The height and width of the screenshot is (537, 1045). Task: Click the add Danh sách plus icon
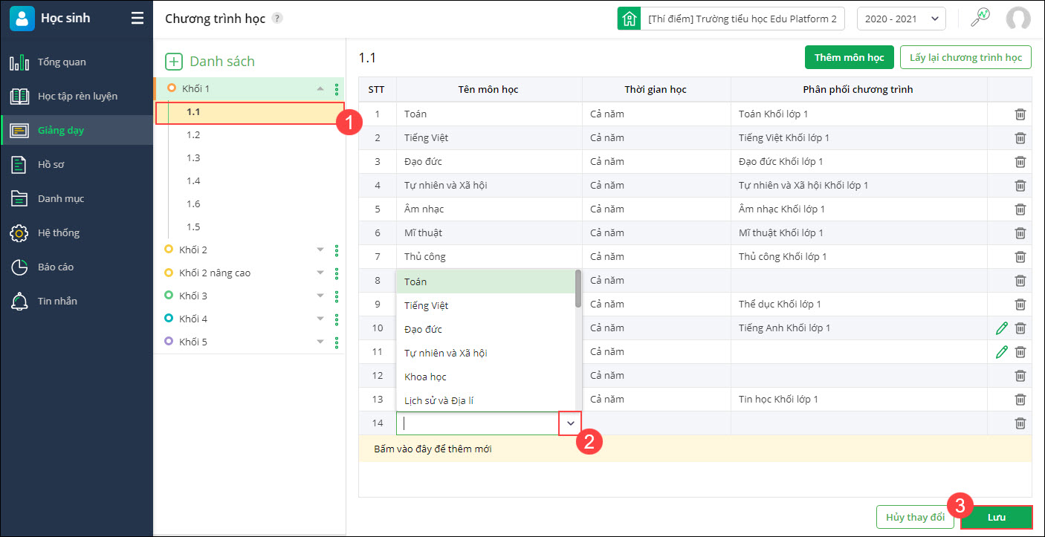point(173,62)
